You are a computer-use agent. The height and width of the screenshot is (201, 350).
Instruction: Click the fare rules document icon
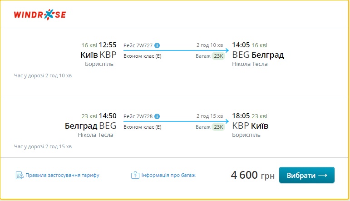pos(19,175)
